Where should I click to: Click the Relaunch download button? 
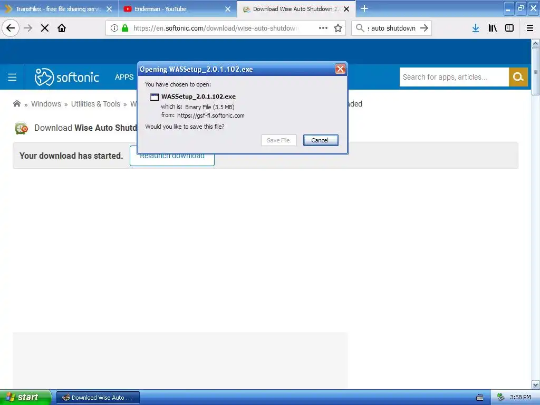click(172, 159)
